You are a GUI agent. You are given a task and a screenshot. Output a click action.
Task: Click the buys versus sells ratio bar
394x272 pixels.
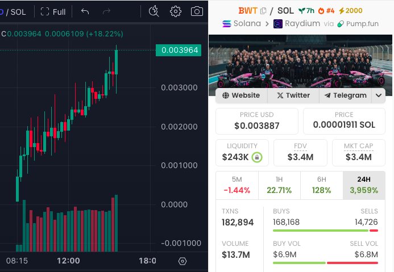click(x=325, y=231)
